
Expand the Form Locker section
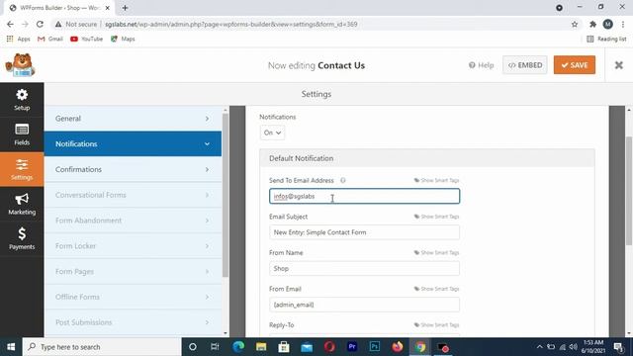pos(133,246)
